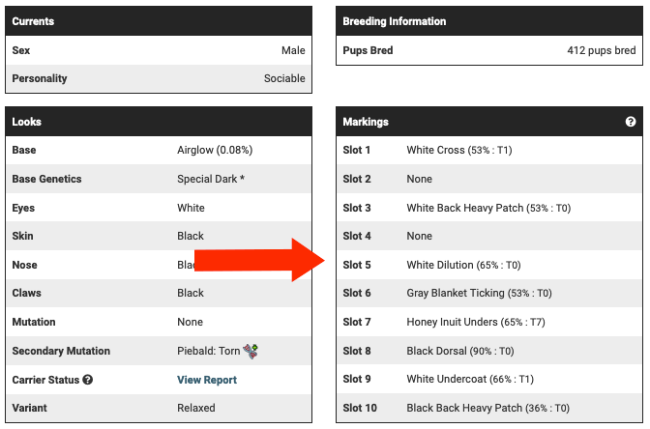
Task: Click the Sociable personality value
Action: (284, 78)
